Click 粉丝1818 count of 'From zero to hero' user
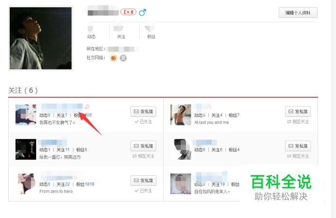This screenshot has width=336, height=218. point(85,184)
